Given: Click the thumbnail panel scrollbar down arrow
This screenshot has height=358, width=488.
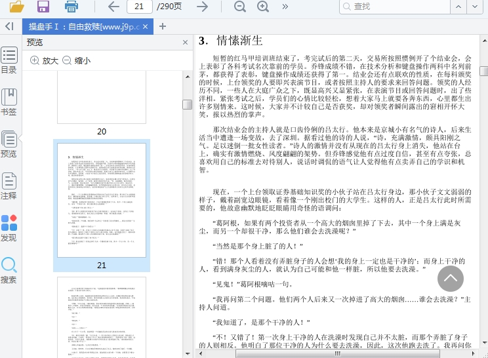Looking at the screenshot, I should coord(188,353).
